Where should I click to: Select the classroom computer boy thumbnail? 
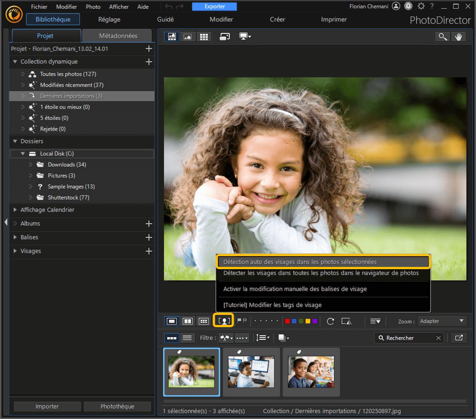(251, 371)
